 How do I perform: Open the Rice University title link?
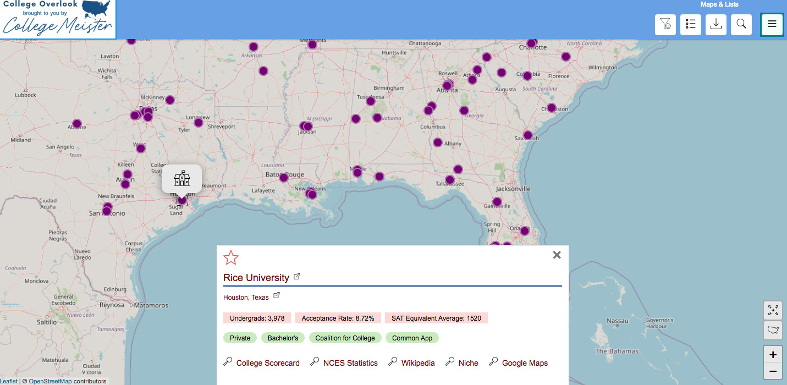point(256,278)
